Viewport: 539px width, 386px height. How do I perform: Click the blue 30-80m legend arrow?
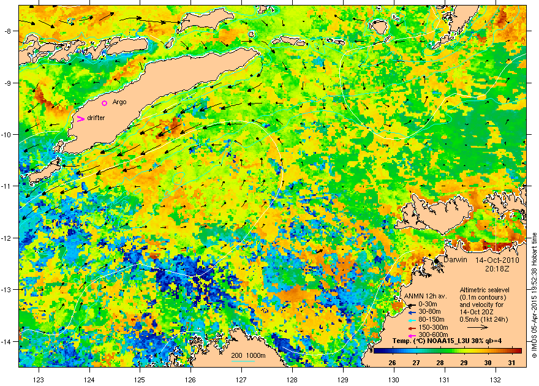(x=412, y=312)
